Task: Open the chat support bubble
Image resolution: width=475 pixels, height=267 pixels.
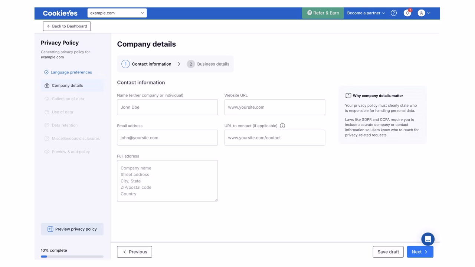Action: point(428,239)
